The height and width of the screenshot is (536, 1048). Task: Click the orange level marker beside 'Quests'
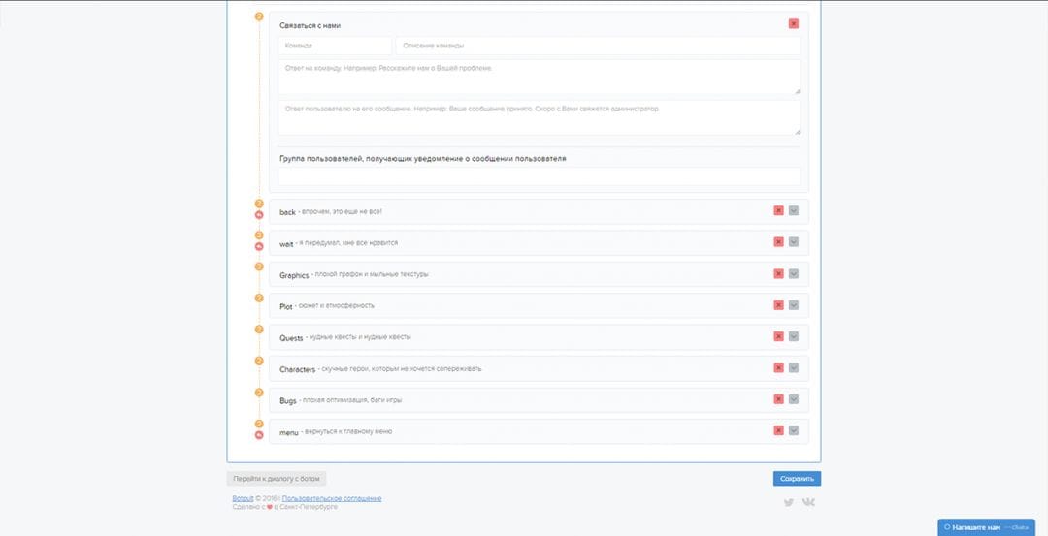[x=259, y=330]
